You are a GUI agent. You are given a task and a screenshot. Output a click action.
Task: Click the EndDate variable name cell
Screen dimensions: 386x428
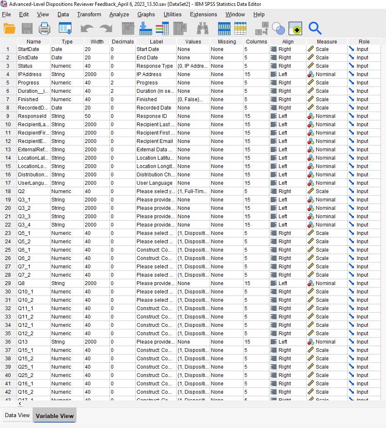click(x=33, y=58)
